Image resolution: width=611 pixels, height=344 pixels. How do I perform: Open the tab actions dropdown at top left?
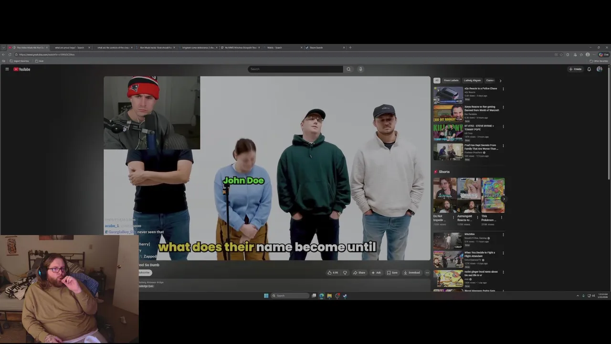pos(4,48)
